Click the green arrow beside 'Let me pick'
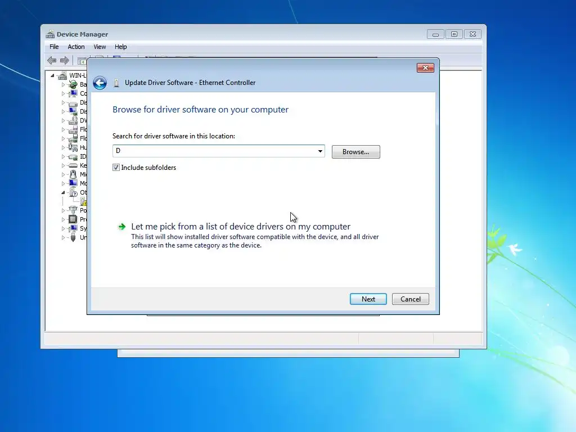Screen dimensions: 576x432 point(122,227)
